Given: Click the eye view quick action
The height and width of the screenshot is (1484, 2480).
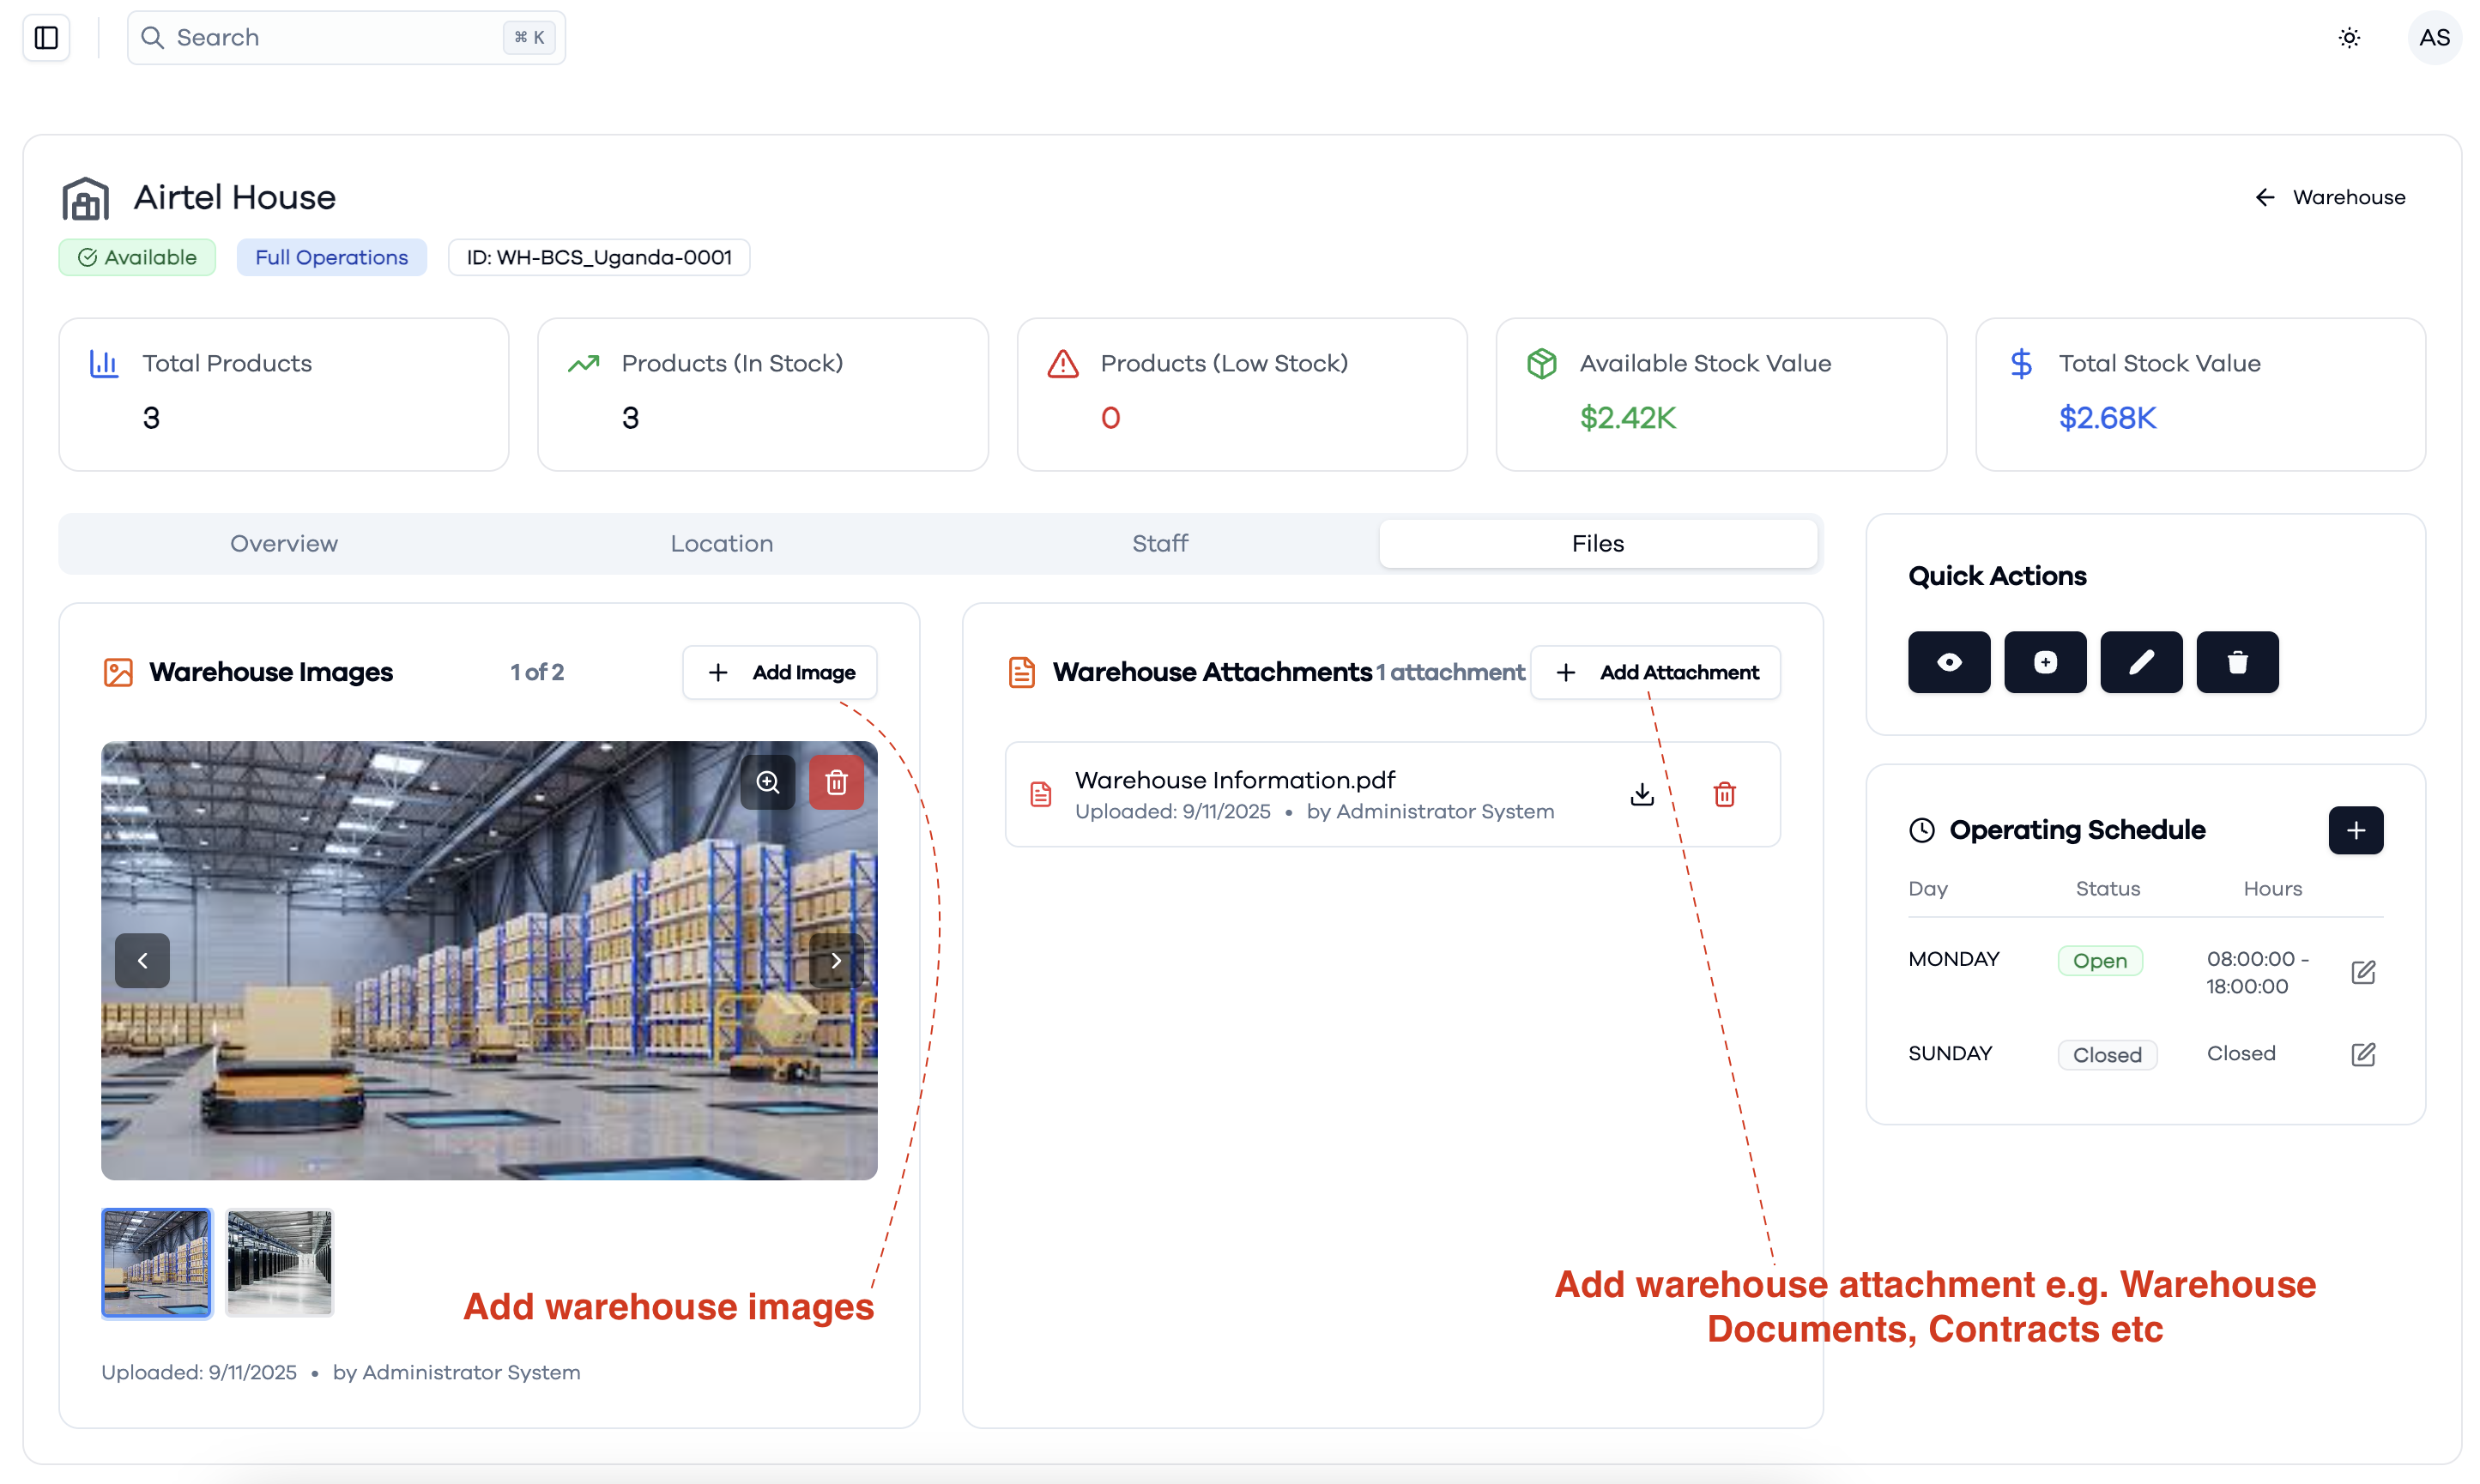Looking at the screenshot, I should [x=1949, y=662].
